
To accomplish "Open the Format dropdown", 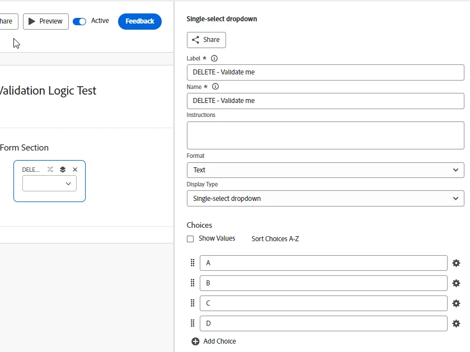I will tap(325, 170).
